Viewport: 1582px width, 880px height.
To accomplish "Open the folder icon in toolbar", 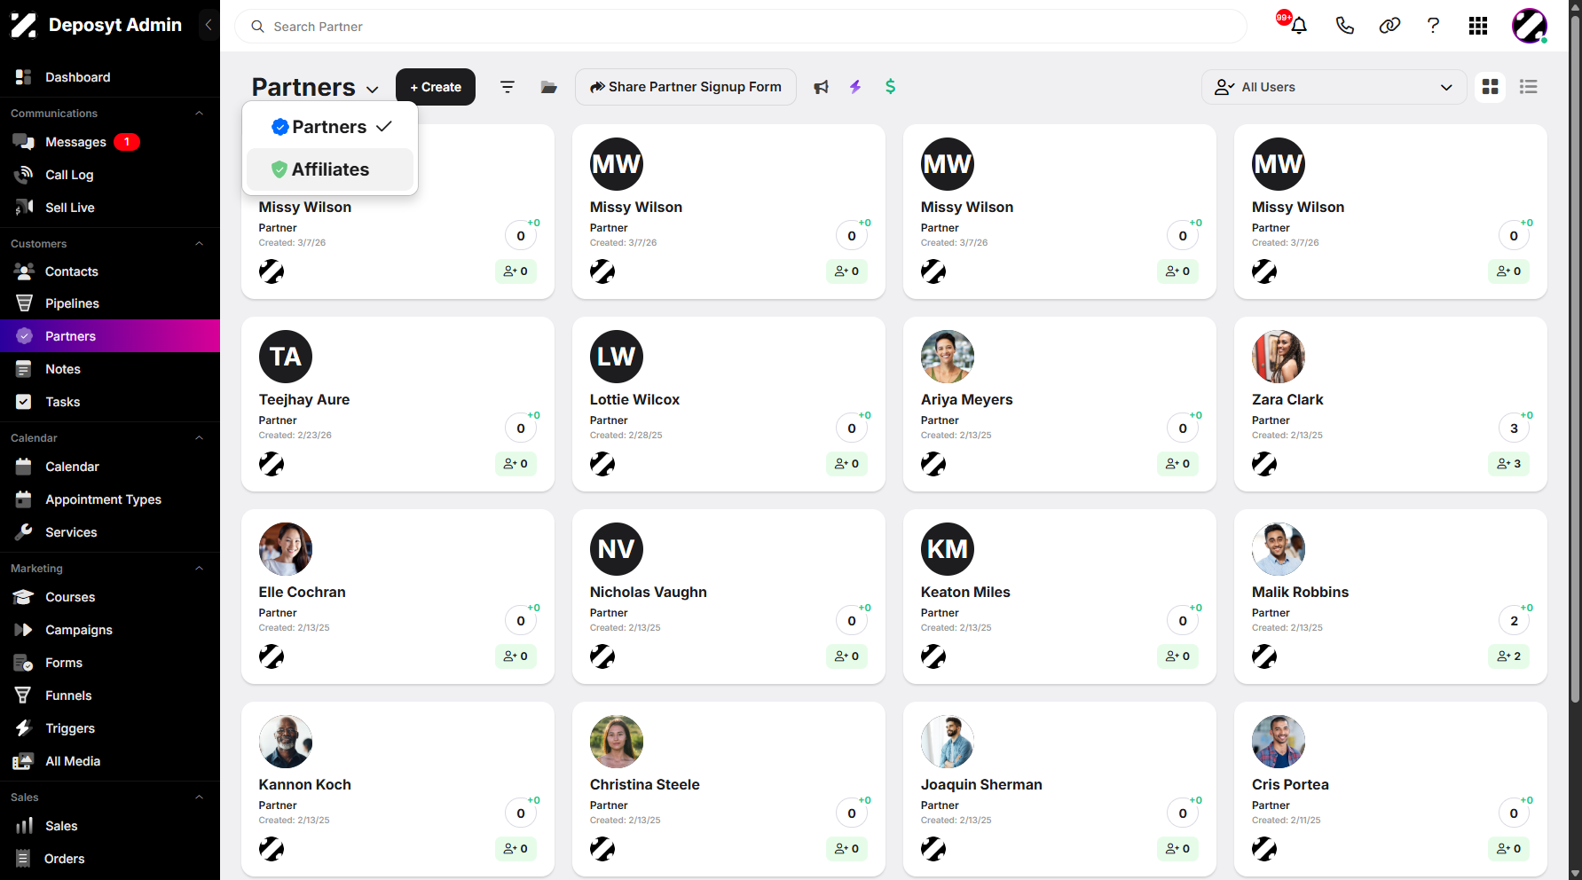I will pos(549,87).
